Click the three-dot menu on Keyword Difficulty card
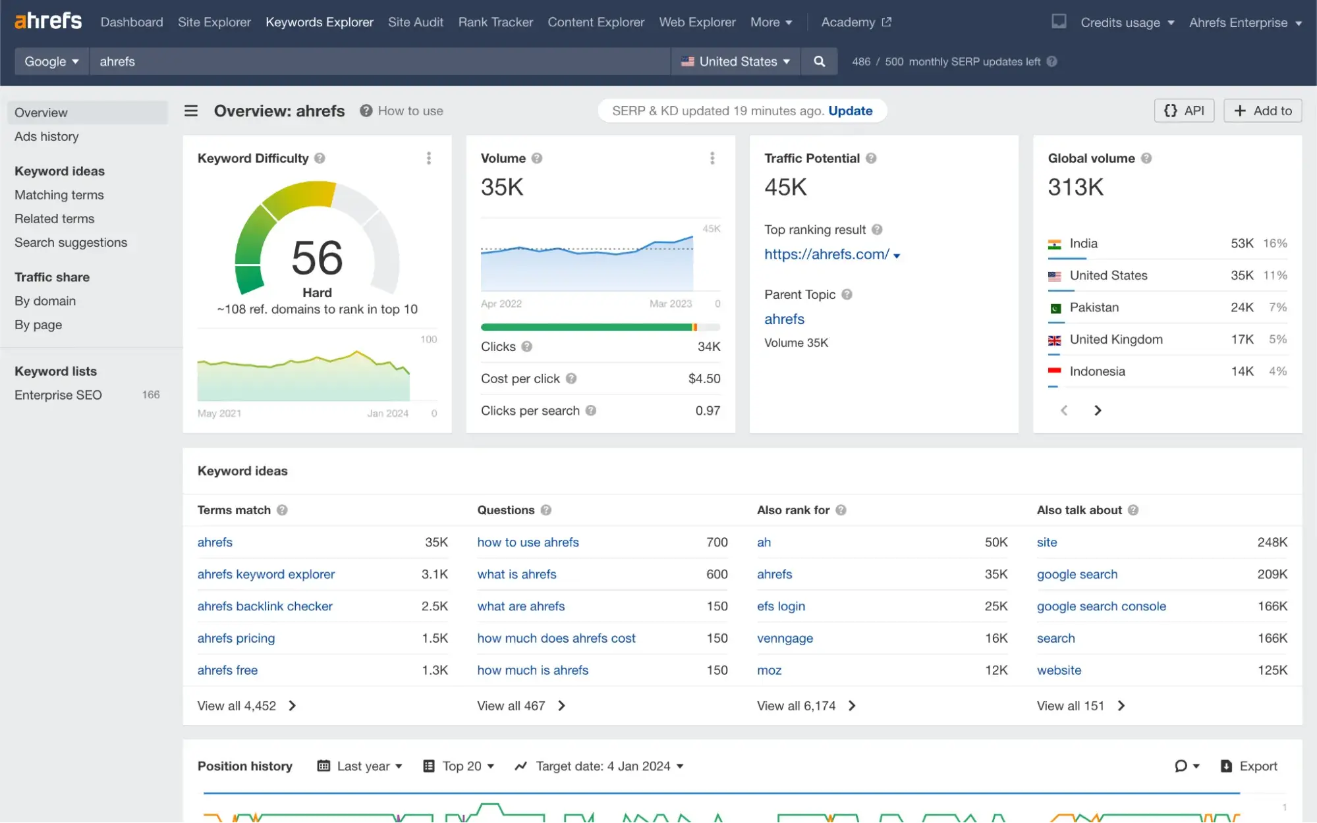This screenshot has height=823, width=1317. point(428,158)
